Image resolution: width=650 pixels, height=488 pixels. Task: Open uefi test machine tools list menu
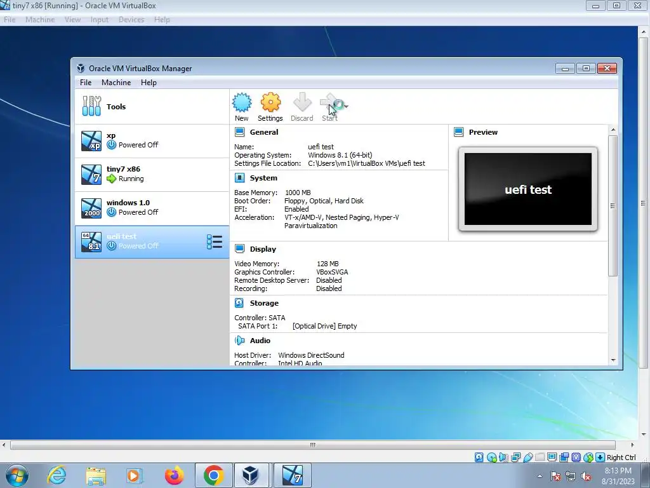215,241
